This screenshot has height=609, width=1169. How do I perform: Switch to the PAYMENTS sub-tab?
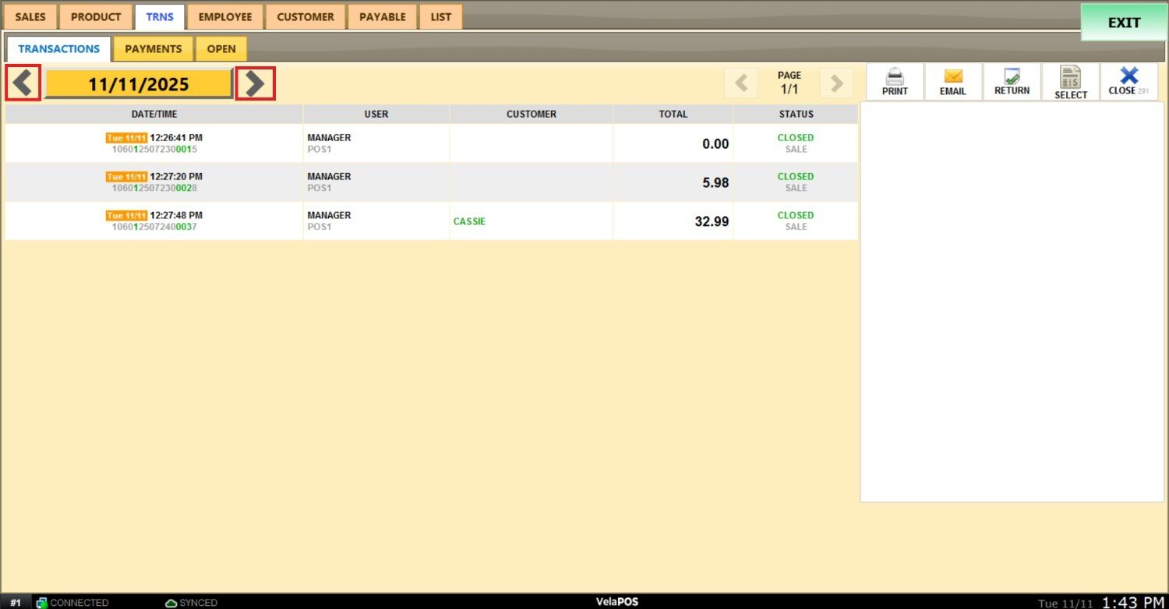pos(153,48)
